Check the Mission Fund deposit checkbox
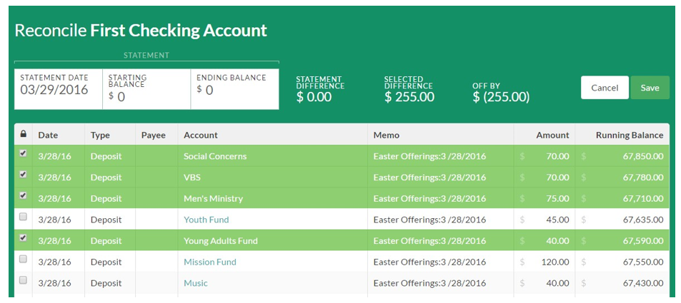This screenshot has width=681, height=303. tap(24, 259)
